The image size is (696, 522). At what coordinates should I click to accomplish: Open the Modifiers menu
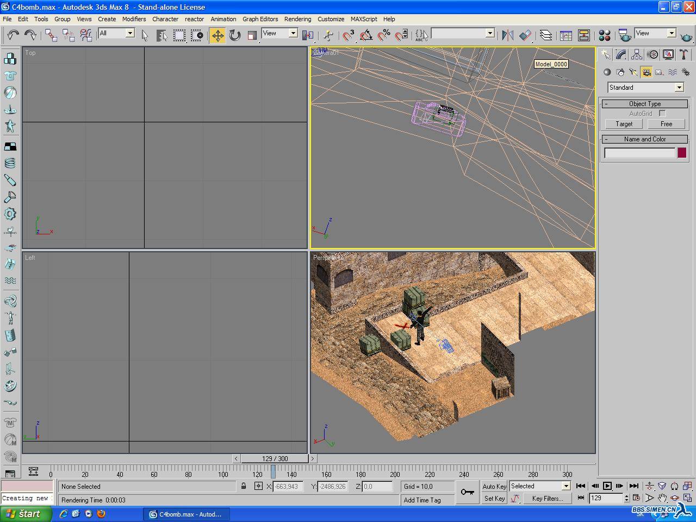[134, 19]
